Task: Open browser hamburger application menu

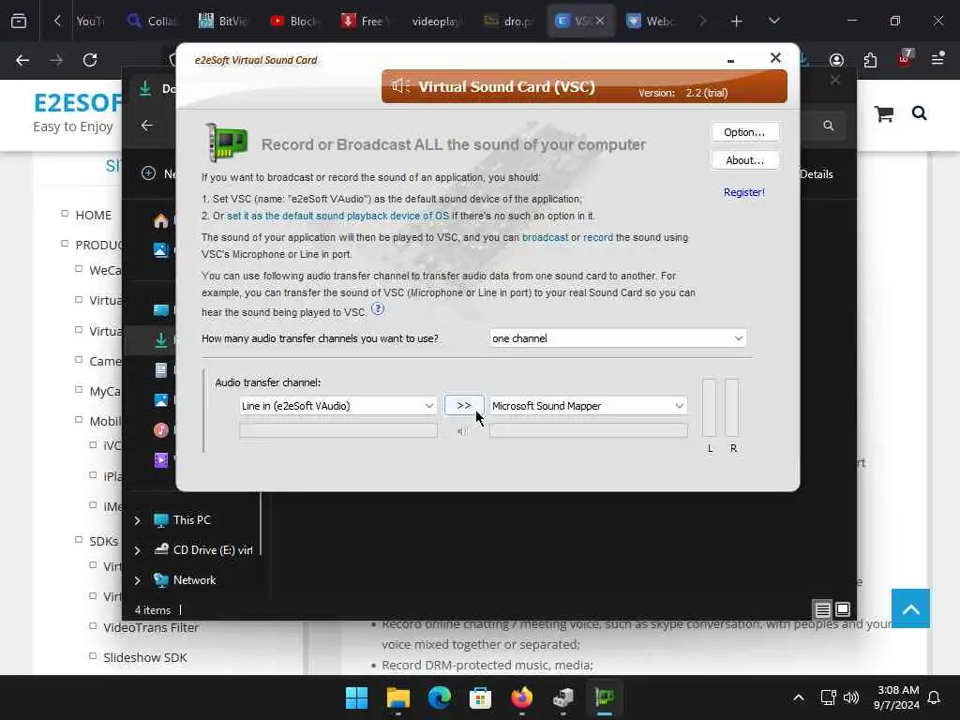Action: click(x=937, y=59)
